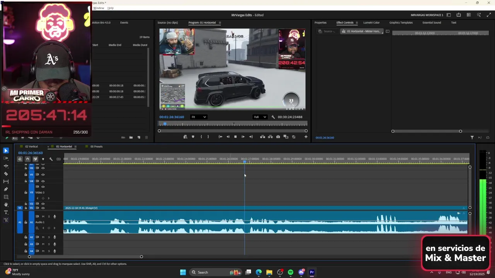
Task: Enable voice-over record on A3
Action: point(55,244)
